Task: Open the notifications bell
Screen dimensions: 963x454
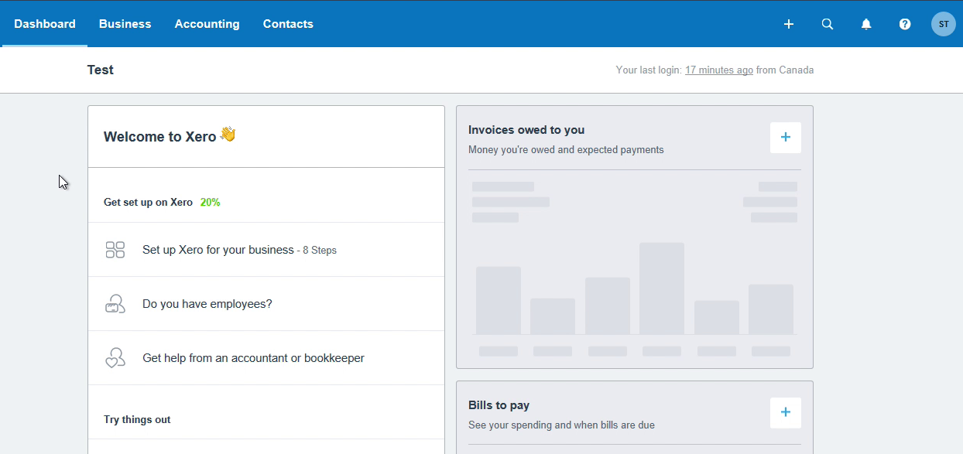Action: (866, 24)
